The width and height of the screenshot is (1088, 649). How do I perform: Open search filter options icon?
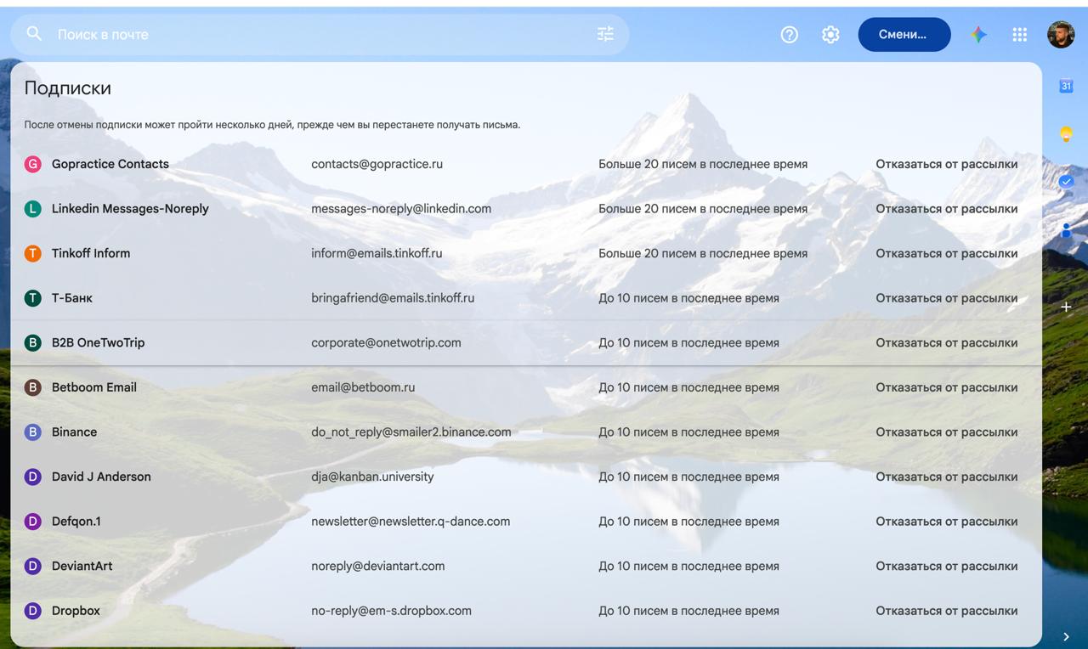pos(605,34)
